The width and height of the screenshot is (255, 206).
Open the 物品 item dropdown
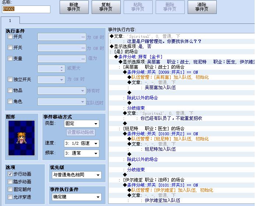[62, 91]
